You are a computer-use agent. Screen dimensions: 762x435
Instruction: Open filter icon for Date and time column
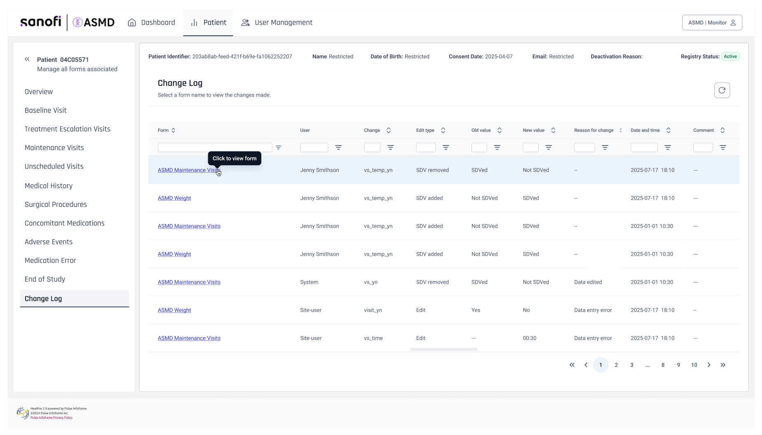click(x=668, y=147)
